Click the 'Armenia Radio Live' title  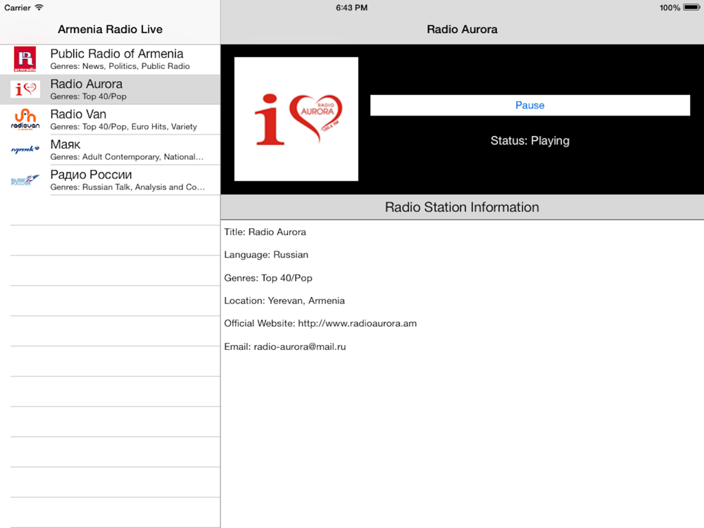tap(110, 29)
